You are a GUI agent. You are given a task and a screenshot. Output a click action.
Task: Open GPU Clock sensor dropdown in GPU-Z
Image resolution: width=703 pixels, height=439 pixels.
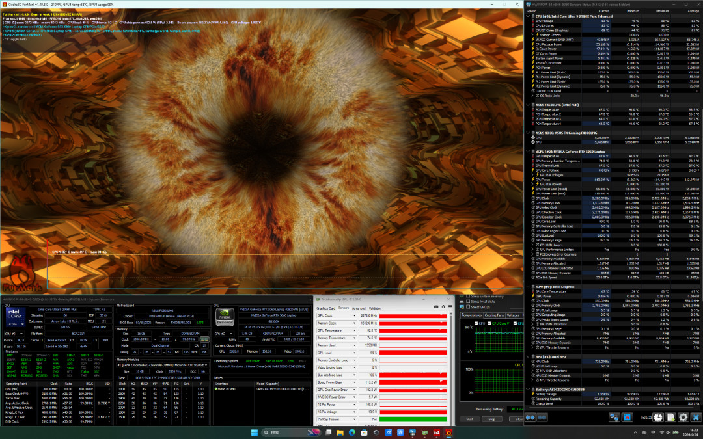coord(355,315)
